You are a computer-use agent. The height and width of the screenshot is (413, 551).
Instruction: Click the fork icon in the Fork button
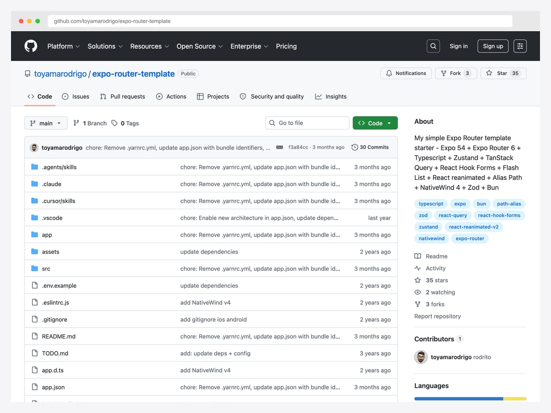[x=444, y=73]
